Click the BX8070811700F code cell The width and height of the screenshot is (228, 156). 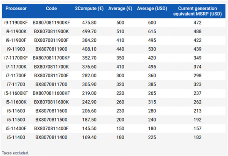point(51,75)
